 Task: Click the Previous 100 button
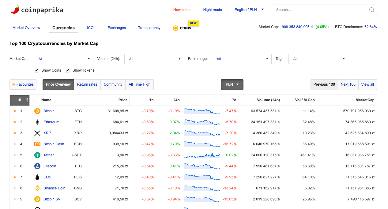coord(324,84)
